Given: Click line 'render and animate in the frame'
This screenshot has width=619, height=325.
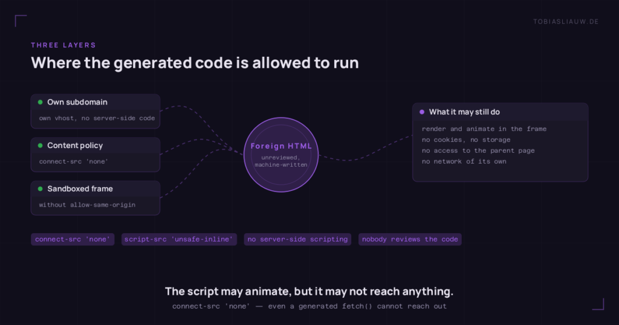Looking at the screenshot, I should pos(484,129).
